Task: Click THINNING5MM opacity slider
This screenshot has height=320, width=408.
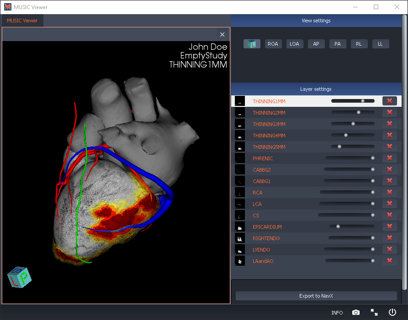Action: [x=353, y=147]
